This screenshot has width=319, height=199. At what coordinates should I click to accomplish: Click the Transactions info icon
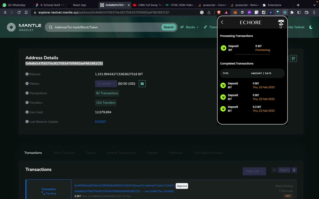[x=27, y=93]
